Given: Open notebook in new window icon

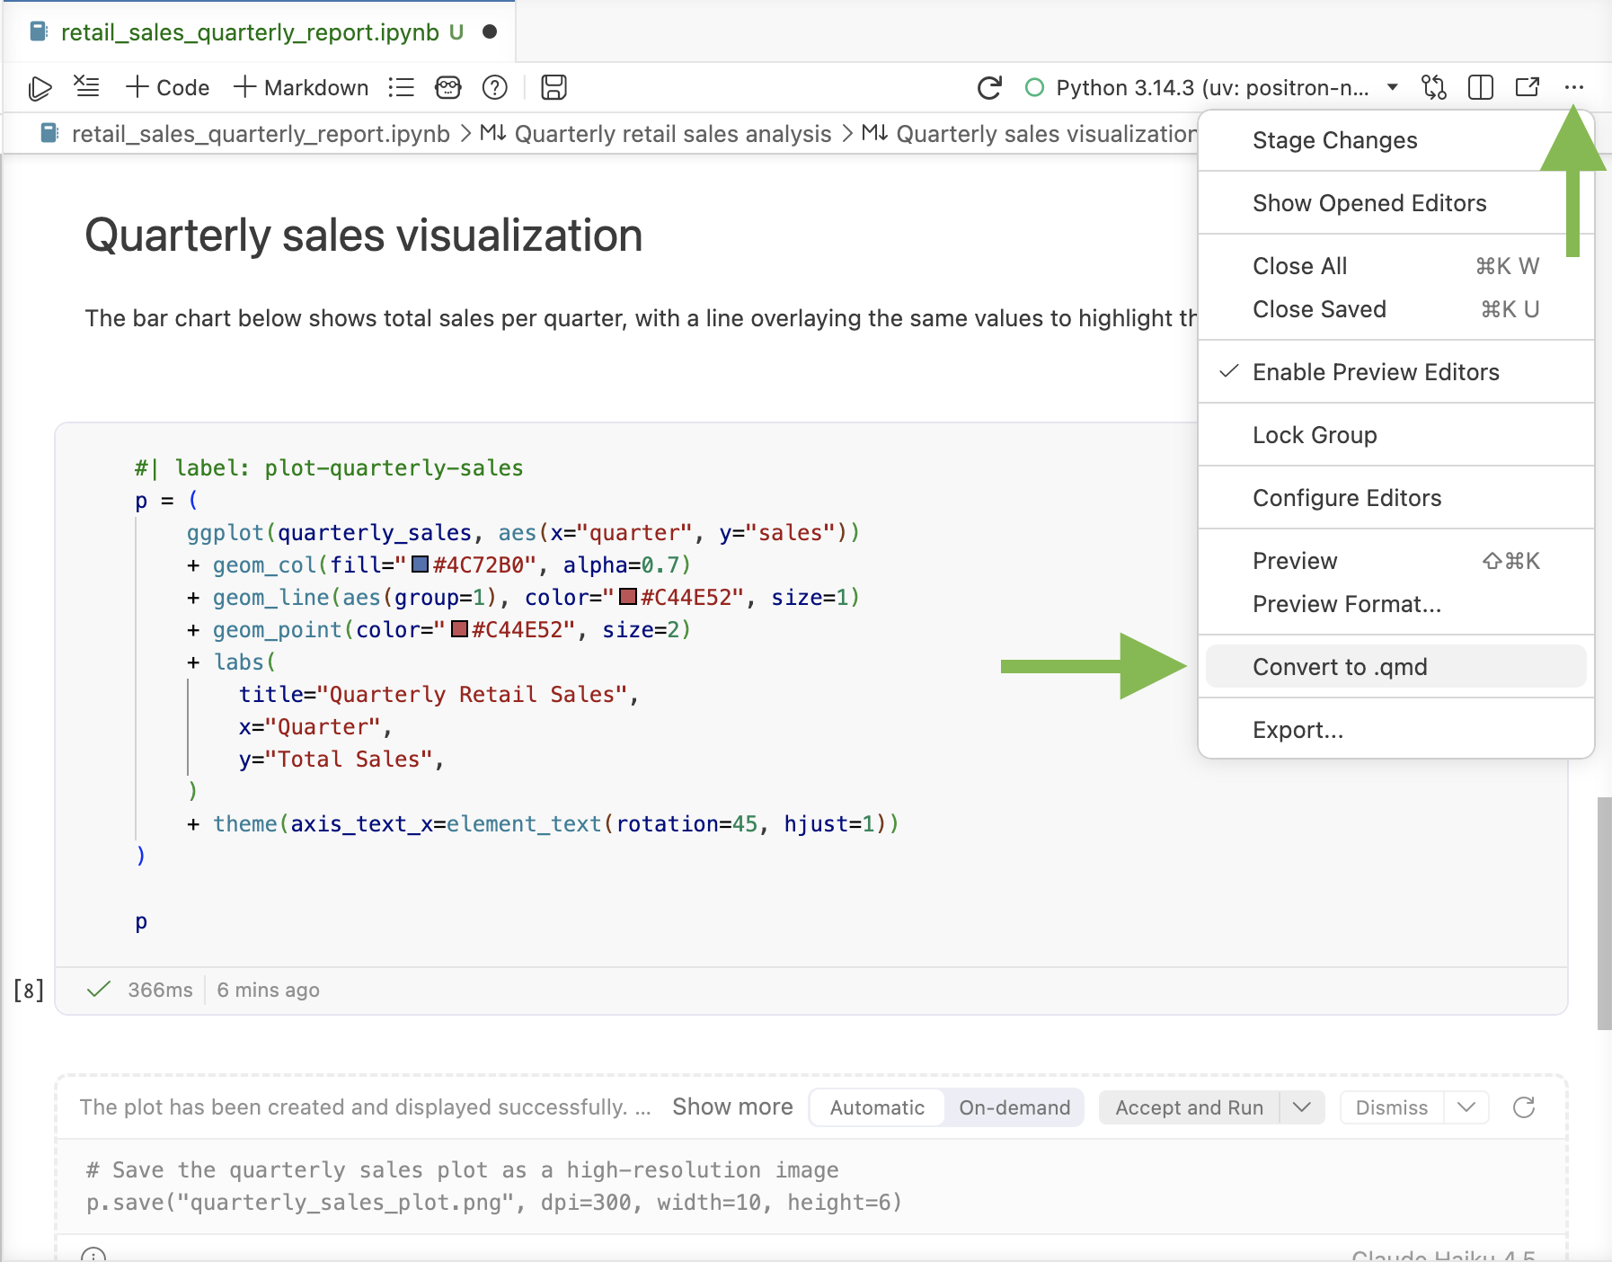Looking at the screenshot, I should coord(1528,87).
